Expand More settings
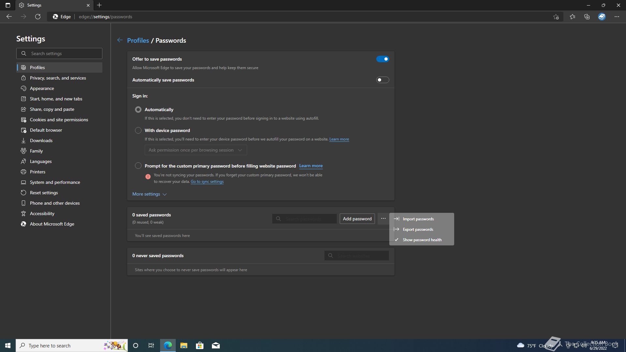The width and height of the screenshot is (626, 352). coord(149,194)
